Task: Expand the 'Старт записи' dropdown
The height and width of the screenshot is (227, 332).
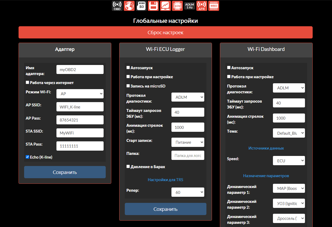Action: 188,142
